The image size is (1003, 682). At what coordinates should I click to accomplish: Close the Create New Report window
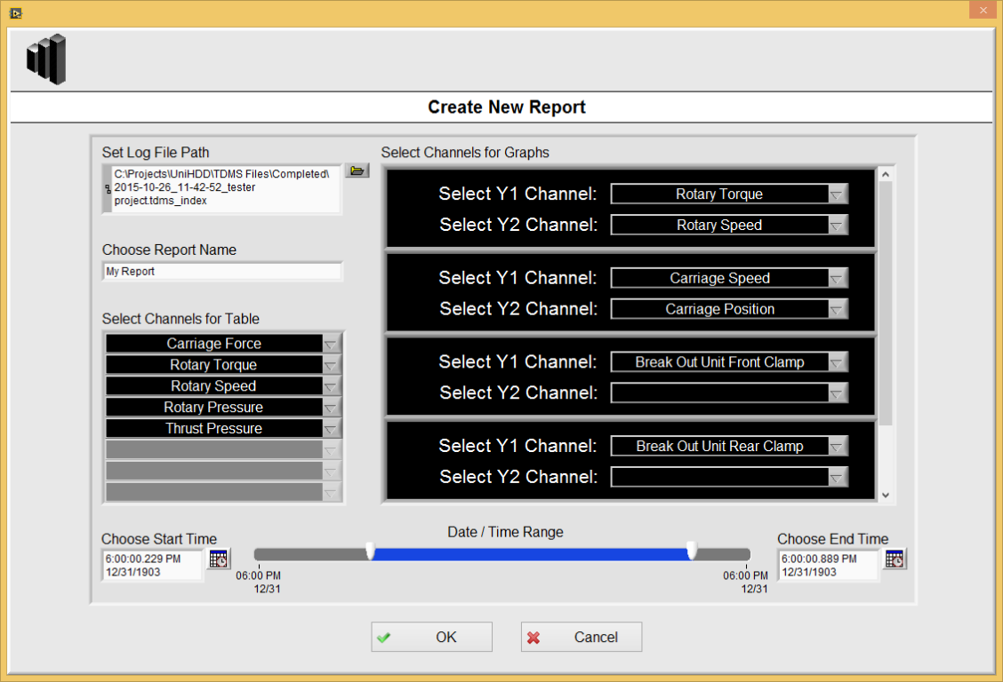(x=983, y=10)
